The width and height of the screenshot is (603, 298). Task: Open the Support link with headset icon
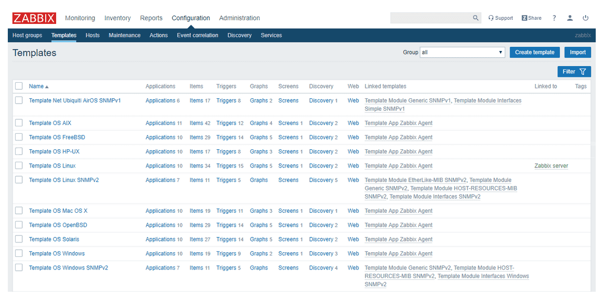pyautogui.click(x=500, y=18)
